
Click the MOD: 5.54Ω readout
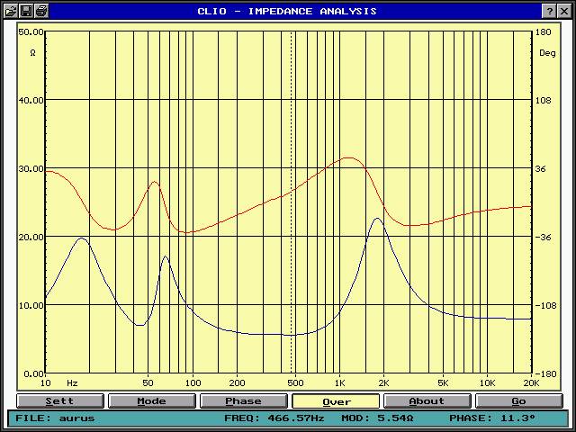(377, 418)
